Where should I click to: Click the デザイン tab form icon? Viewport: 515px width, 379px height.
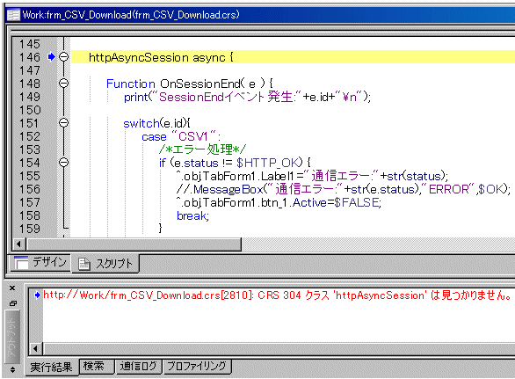pos(21,262)
